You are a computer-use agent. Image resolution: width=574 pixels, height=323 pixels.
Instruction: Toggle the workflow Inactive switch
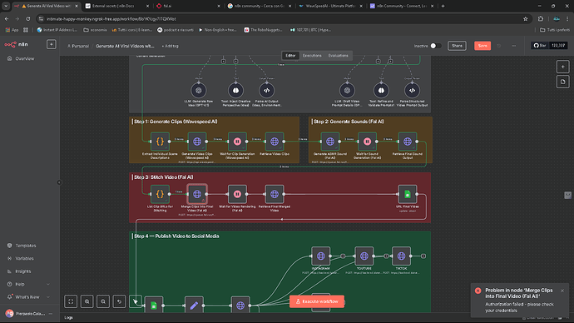[436, 46]
